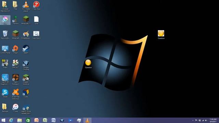Select the iTunes desktop shortcut
219x123 pixels.
coord(15,108)
